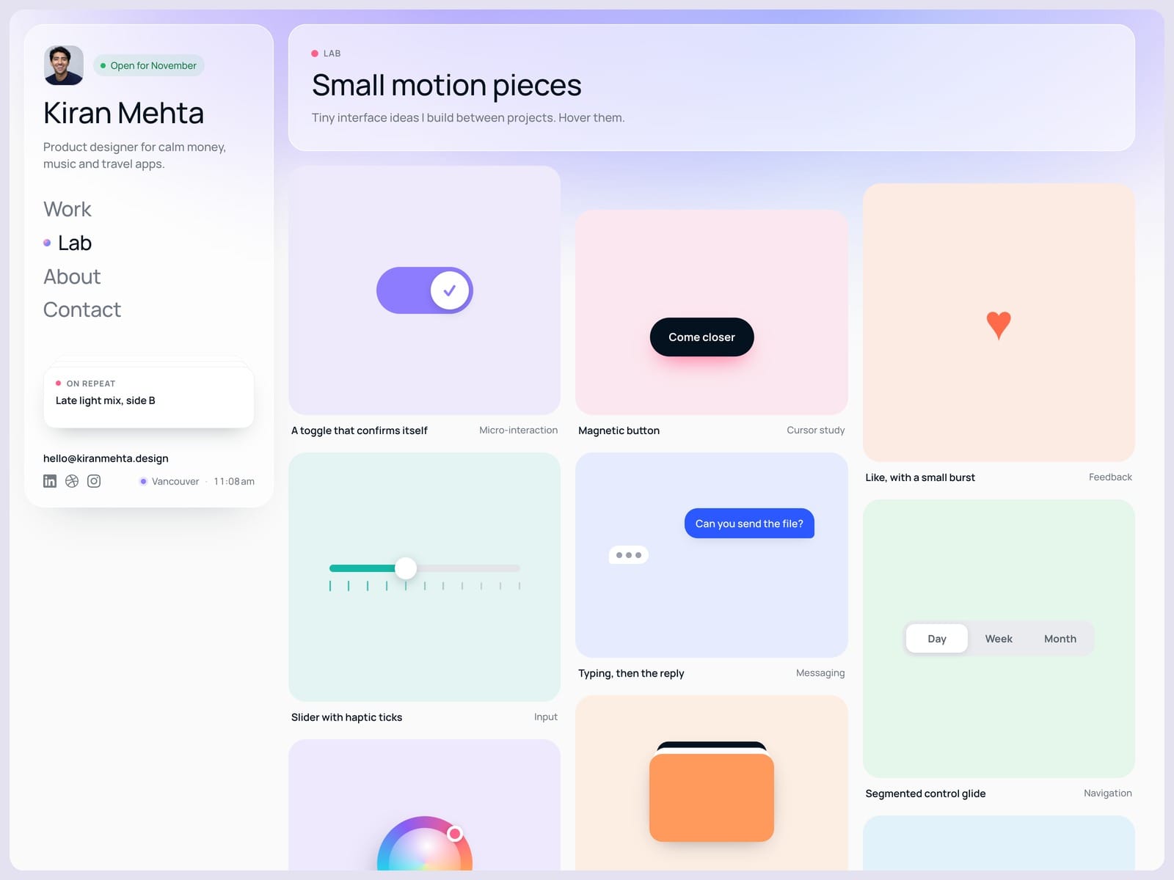Click the Can you send the file? bubble
This screenshot has height=880, width=1174.
click(x=749, y=524)
